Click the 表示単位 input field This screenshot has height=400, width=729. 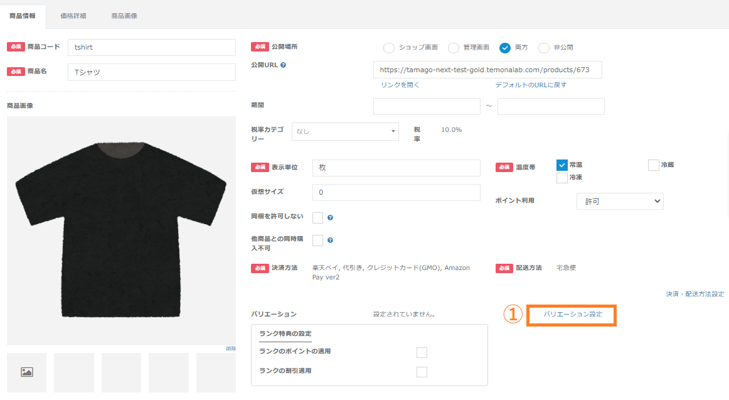click(x=396, y=168)
